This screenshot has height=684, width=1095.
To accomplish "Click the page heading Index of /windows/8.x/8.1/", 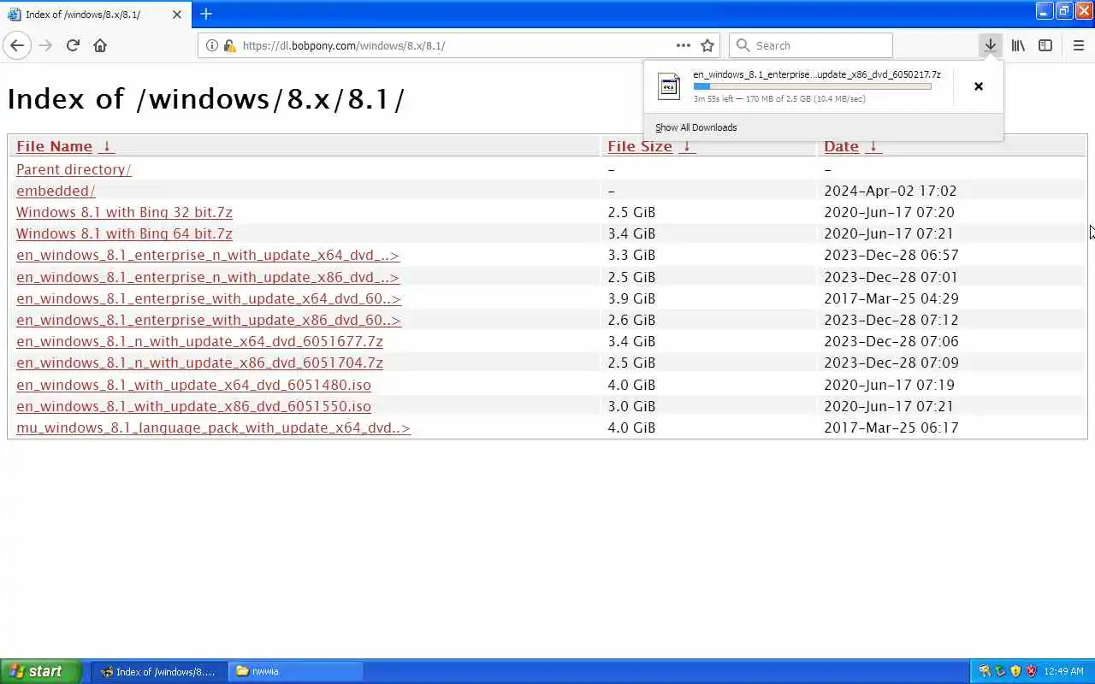I will click(x=205, y=99).
